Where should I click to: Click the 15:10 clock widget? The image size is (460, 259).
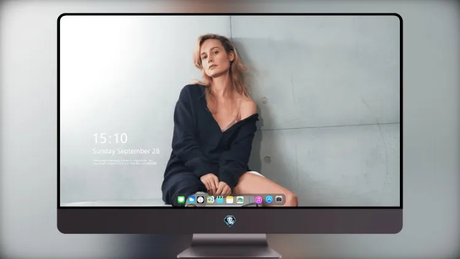pos(110,138)
